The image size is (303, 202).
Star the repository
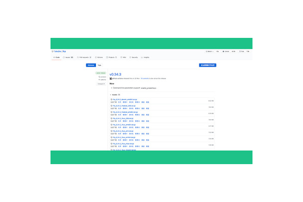coord(226,51)
